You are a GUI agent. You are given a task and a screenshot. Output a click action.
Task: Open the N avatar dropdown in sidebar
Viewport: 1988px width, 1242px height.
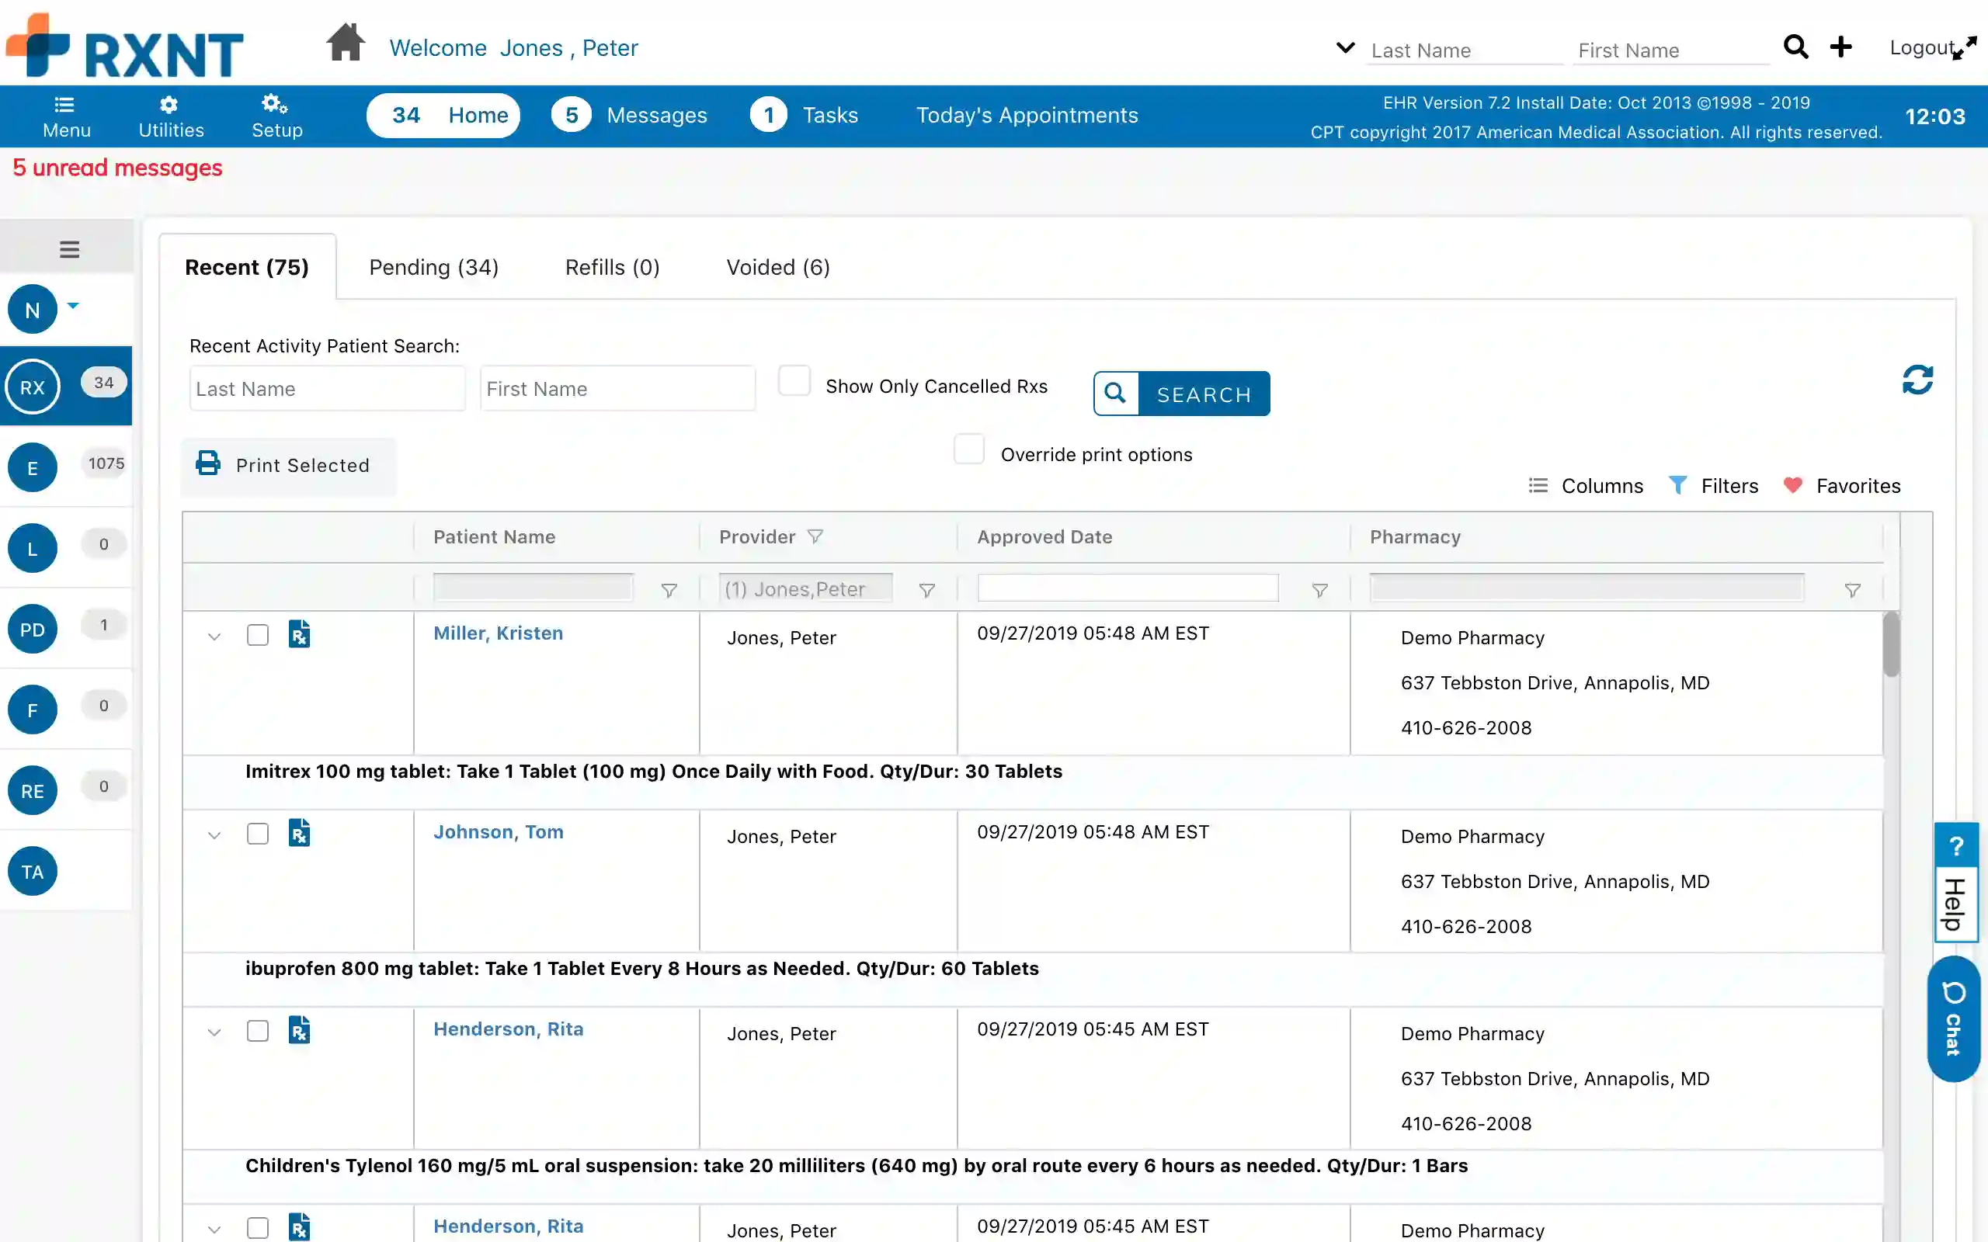point(72,306)
